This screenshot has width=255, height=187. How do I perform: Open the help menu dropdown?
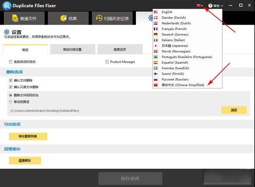(x=216, y=6)
